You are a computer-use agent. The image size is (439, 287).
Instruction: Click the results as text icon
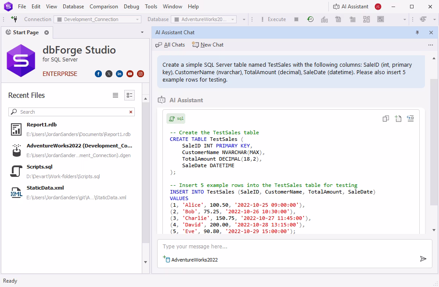point(338,19)
